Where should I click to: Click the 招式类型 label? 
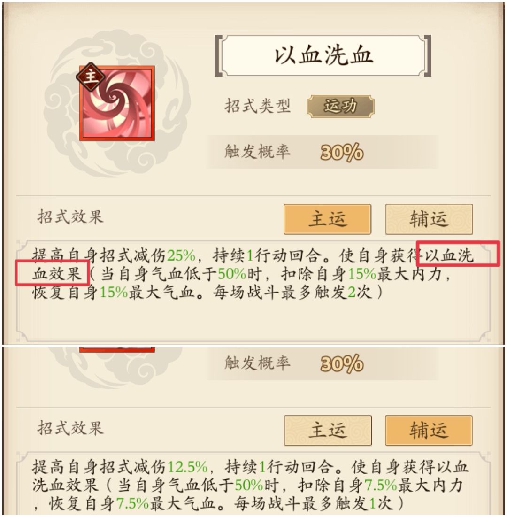[x=257, y=106]
